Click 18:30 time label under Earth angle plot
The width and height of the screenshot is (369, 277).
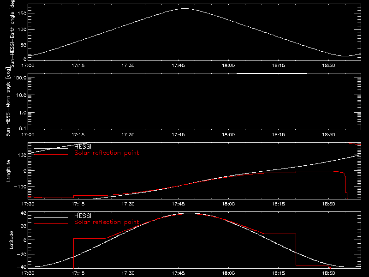328,66
